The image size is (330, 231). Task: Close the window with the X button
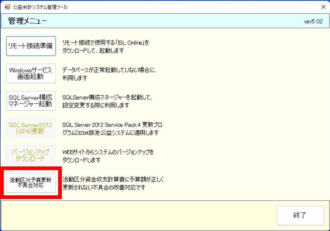323,7
